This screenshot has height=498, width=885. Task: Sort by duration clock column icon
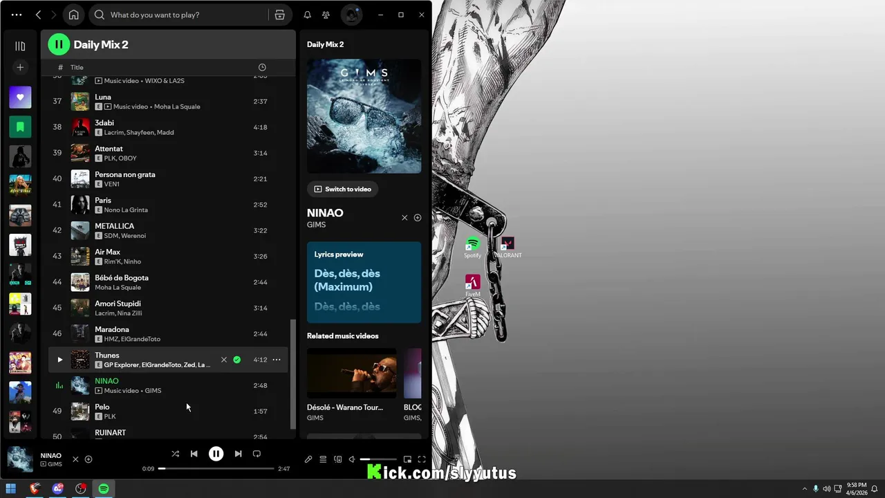[262, 67]
